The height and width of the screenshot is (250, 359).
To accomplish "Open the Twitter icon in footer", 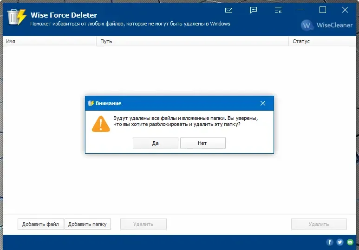I will (x=340, y=242).
